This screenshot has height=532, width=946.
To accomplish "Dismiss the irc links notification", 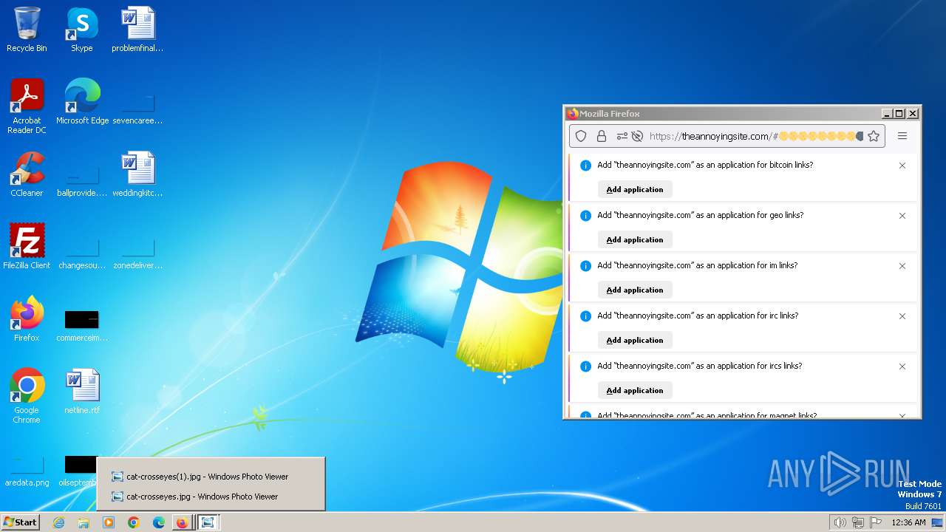I will 902,316.
